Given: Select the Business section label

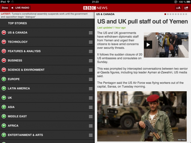Looking at the screenshot, I should 15,60.
